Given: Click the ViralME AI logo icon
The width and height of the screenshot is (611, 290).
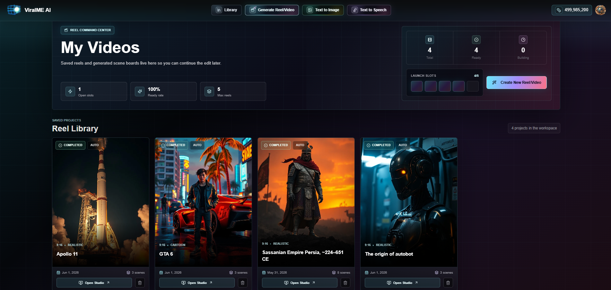Looking at the screenshot, I should click(x=14, y=10).
